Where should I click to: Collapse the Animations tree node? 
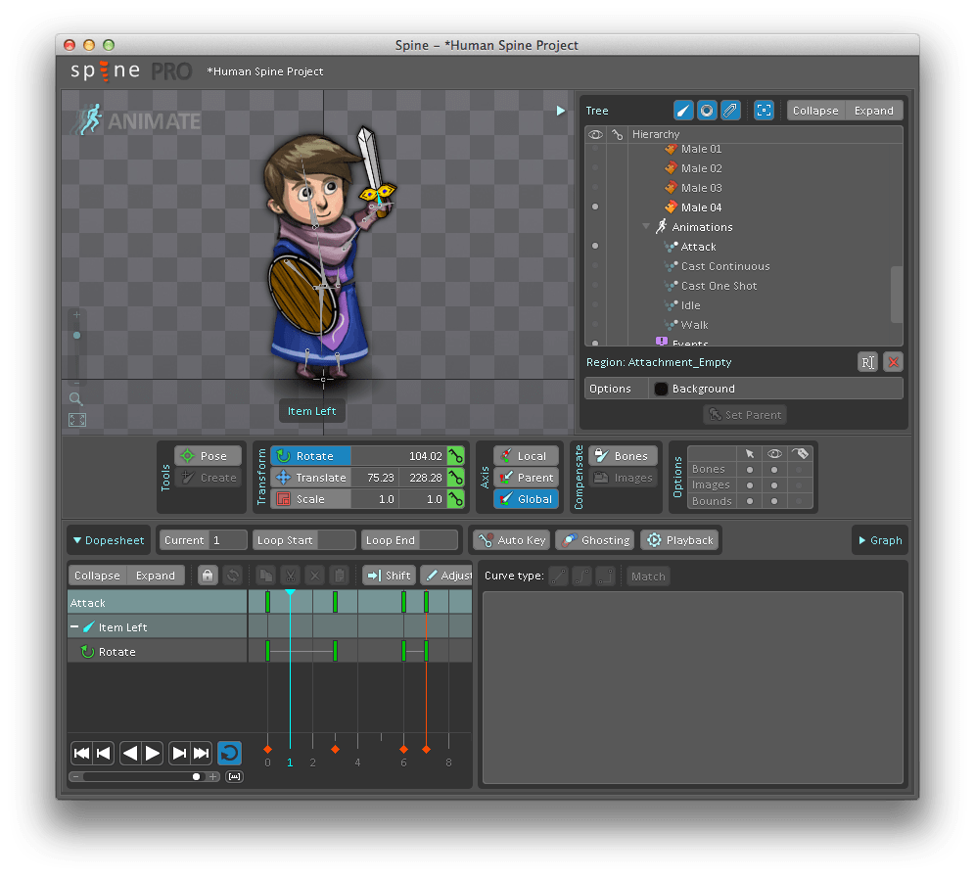pos(647,227)
